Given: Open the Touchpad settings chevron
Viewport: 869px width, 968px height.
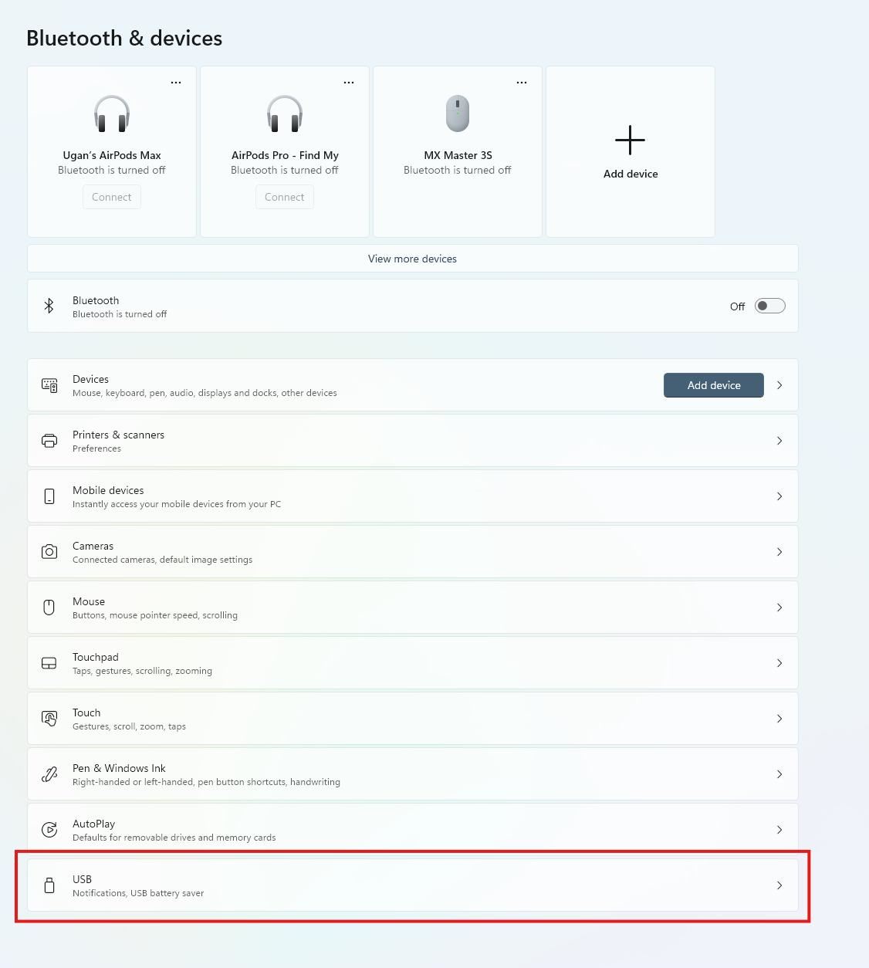Looking at the screenshot, I should [x=779, y=663].
